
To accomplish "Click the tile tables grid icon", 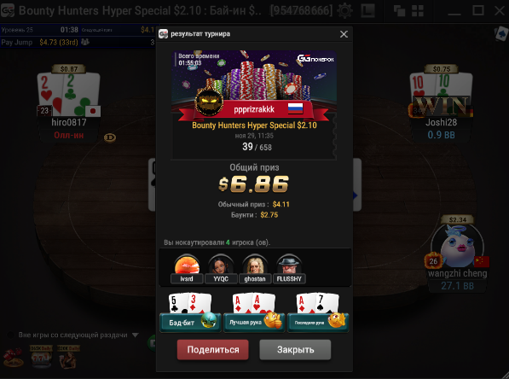I will click(418, 11).
